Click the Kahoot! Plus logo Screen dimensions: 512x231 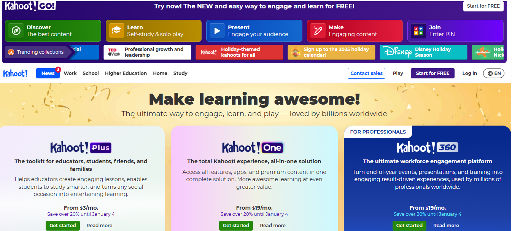click(81, 147)
